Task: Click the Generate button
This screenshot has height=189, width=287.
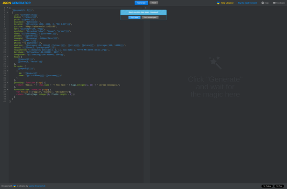Action: tap(141, 3)
